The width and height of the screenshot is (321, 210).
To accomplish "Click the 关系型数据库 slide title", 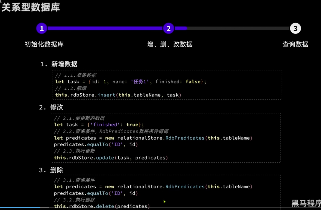I will pos(31,7).
